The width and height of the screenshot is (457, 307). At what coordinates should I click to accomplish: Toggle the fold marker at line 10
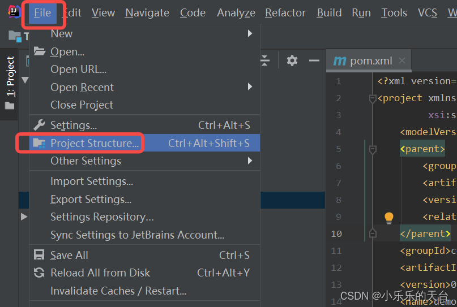(373, 234)
